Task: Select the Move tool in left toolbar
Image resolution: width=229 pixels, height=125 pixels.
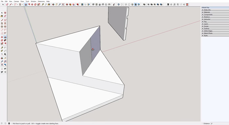Action: click(x=2, y=37)
